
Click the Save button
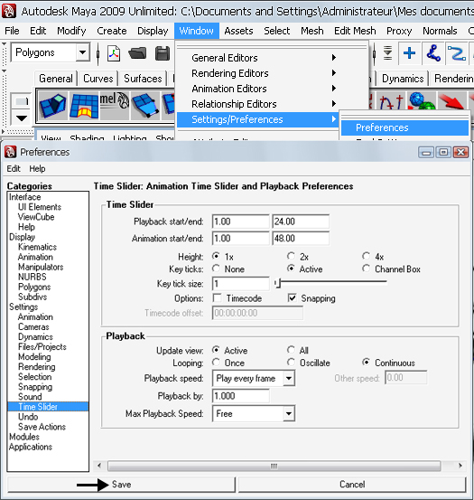(121, 485)
